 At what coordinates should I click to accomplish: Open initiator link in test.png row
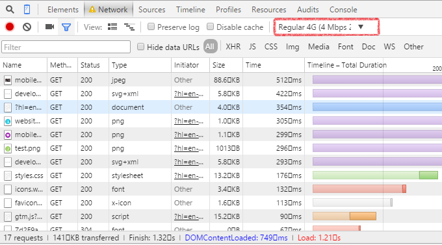coord(188,149)
